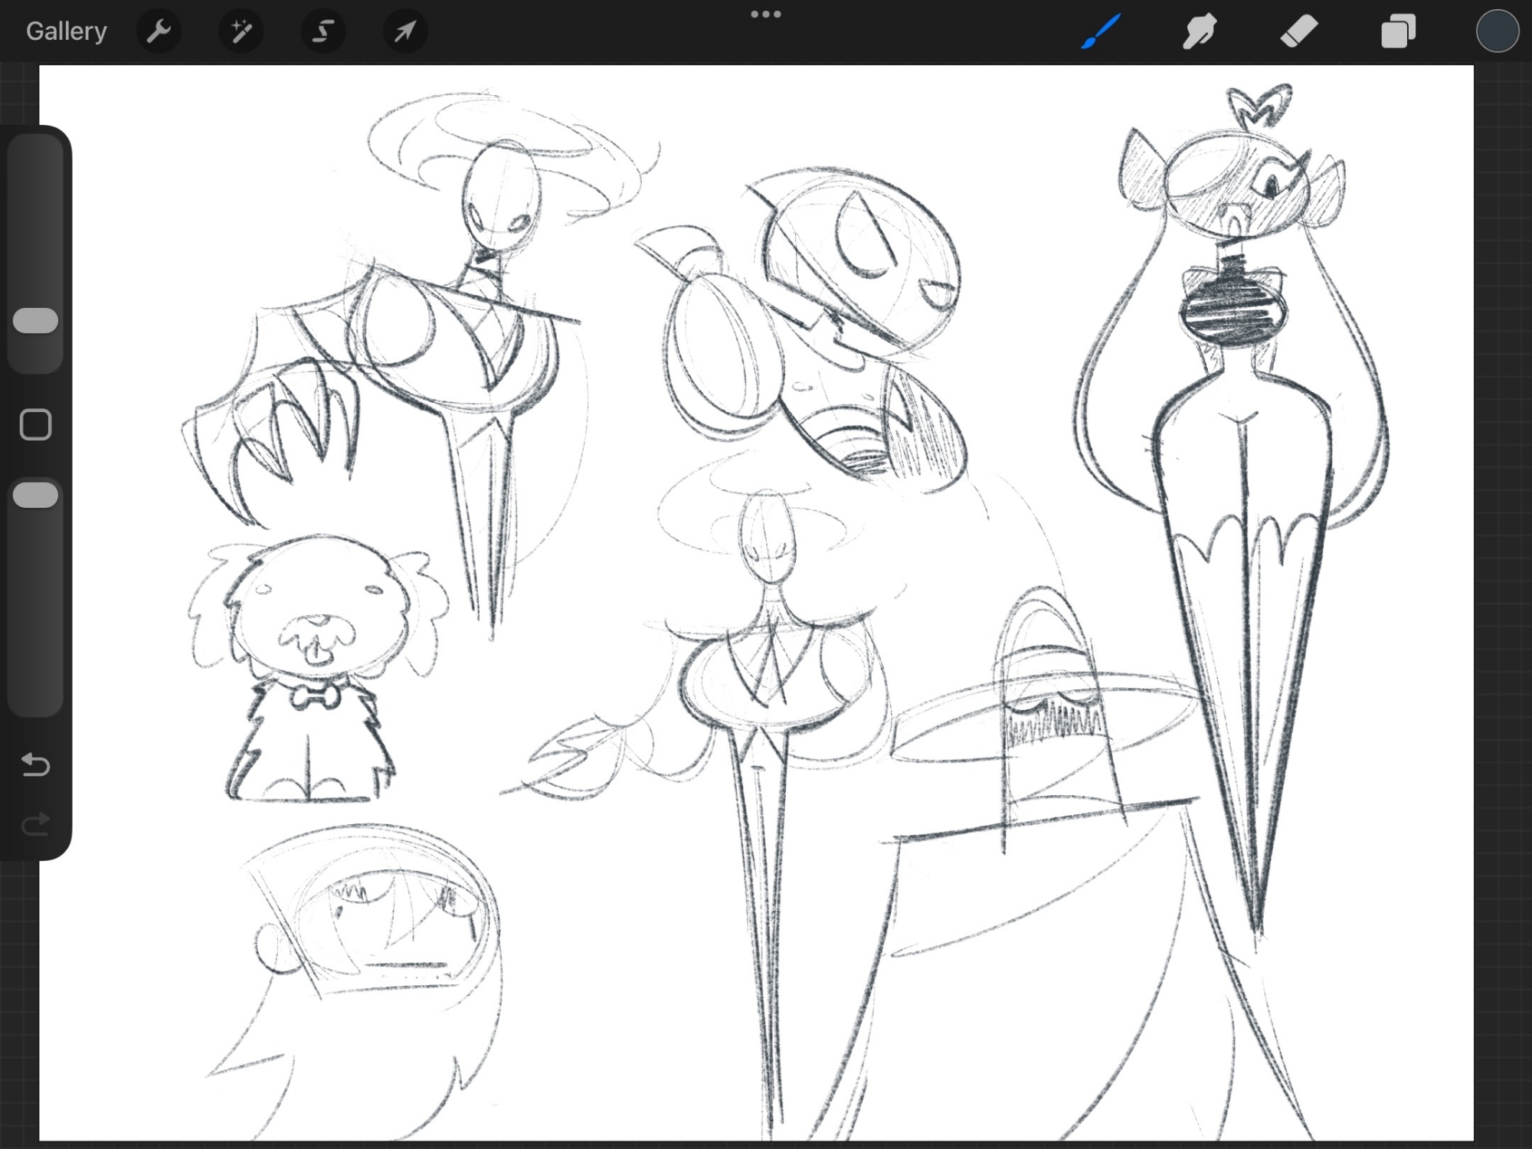Select the Eraser tool

click(1299, 31)
